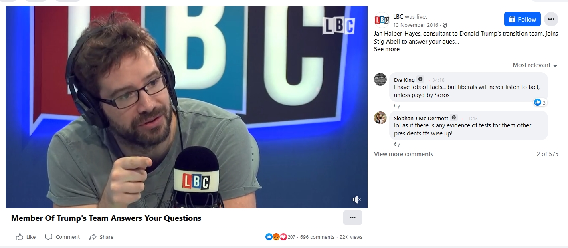Click the globe privacy icon by the date

pos(445,25)
